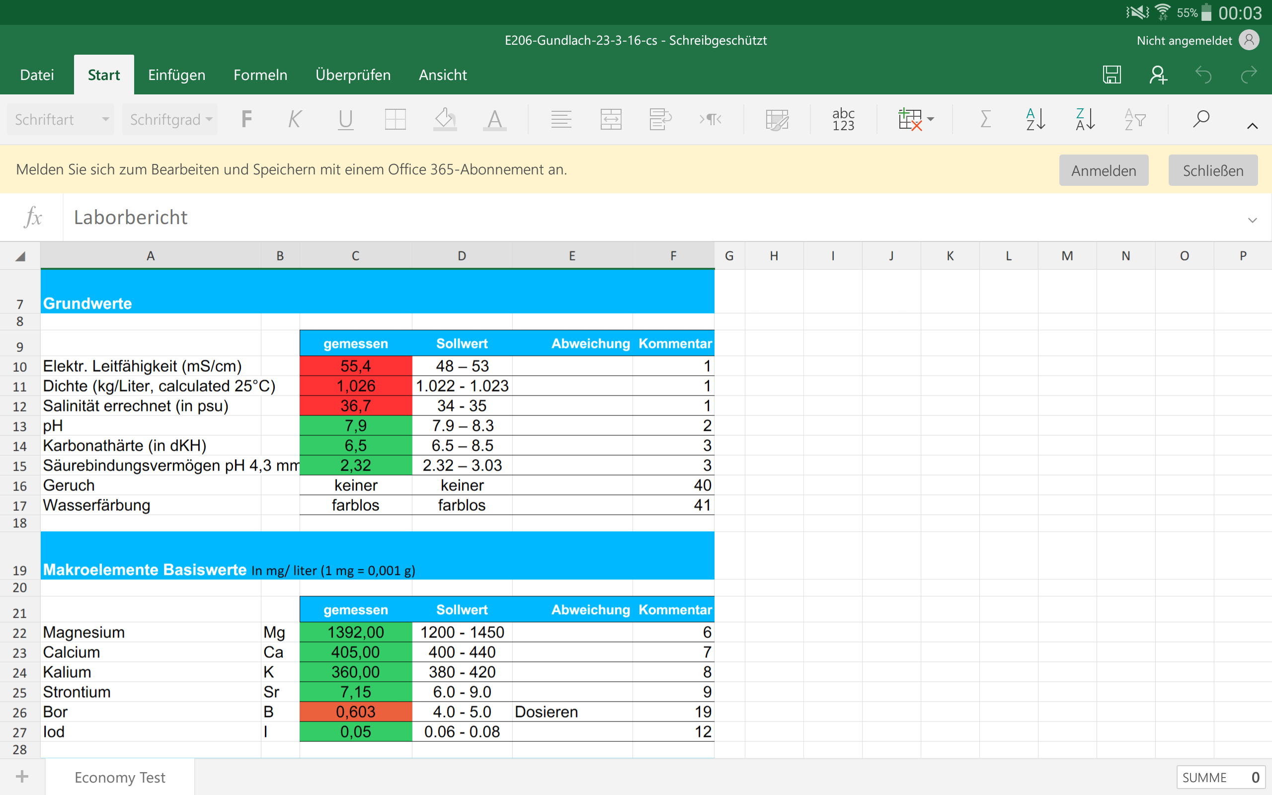Toggle underline formatting U button
The height and width of the screenshot is (795, 1272).
point(345,119)
